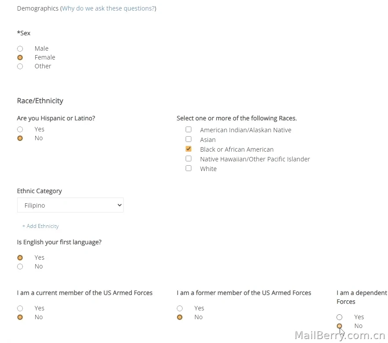This screenshot has height=343, width=388.
Task: Check Native Hawaiian/Other Pacific Islander
Action: click(x=189, y=158)
